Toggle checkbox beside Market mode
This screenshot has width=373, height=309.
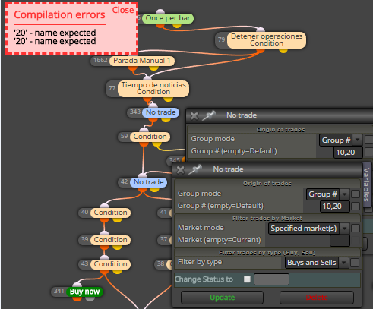[x=356, y=229]
